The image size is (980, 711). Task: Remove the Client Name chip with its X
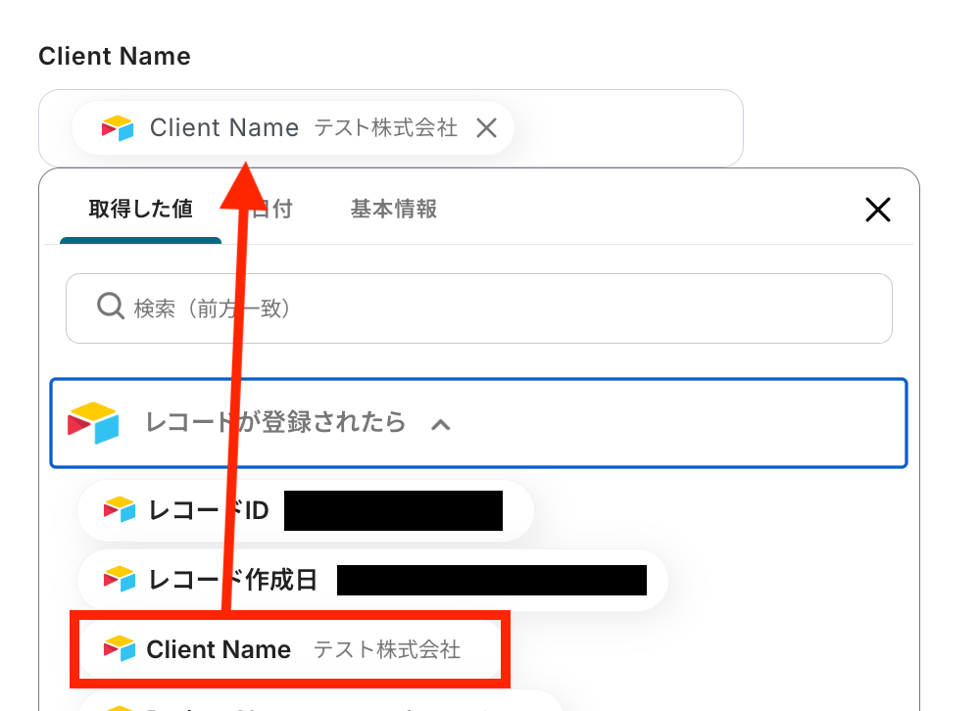point(486,128)
